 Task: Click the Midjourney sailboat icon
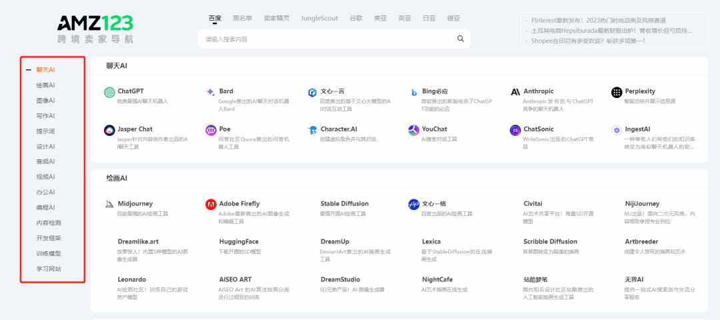coord(109,204)
